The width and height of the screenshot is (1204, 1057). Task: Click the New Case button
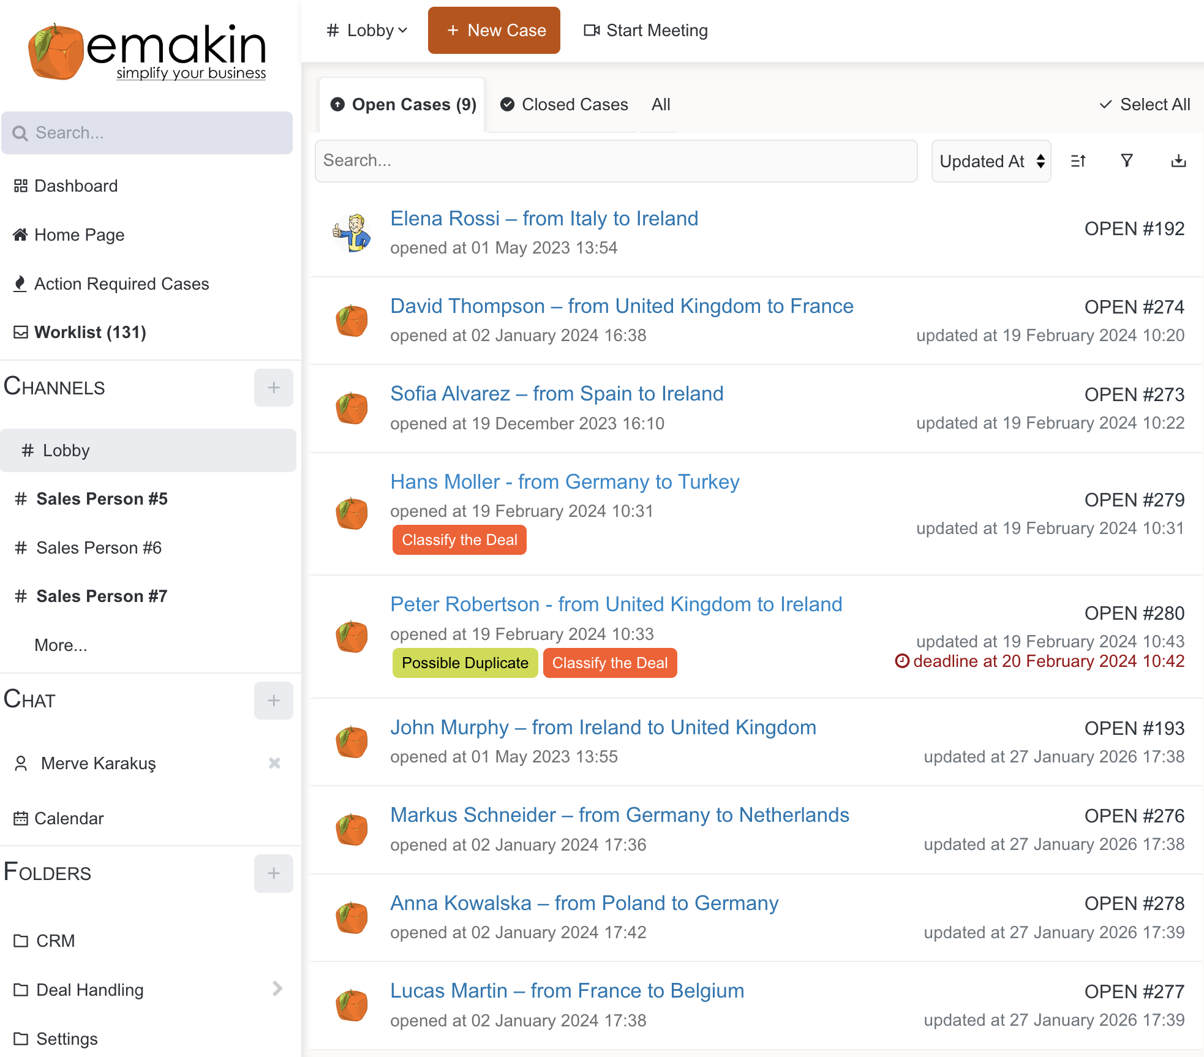coord(494,31)
